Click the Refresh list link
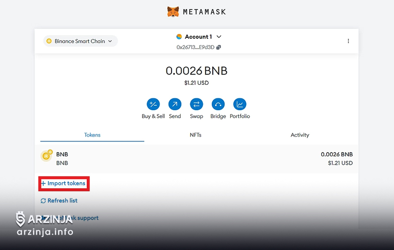The image size is (394, 250). pos(59,201)
